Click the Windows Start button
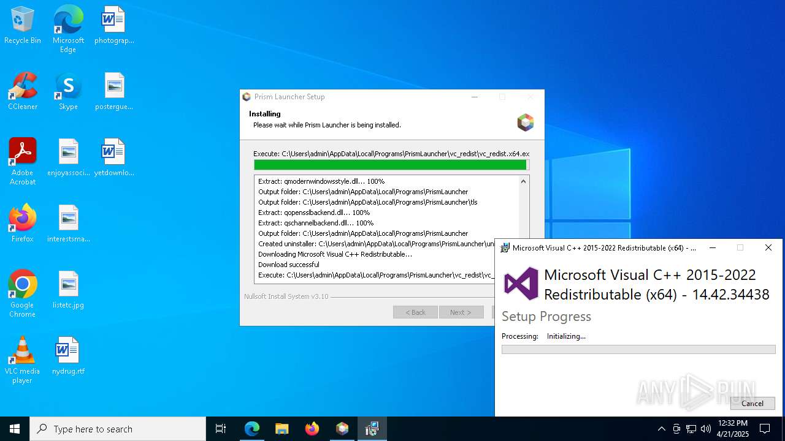 coord(15,429)
